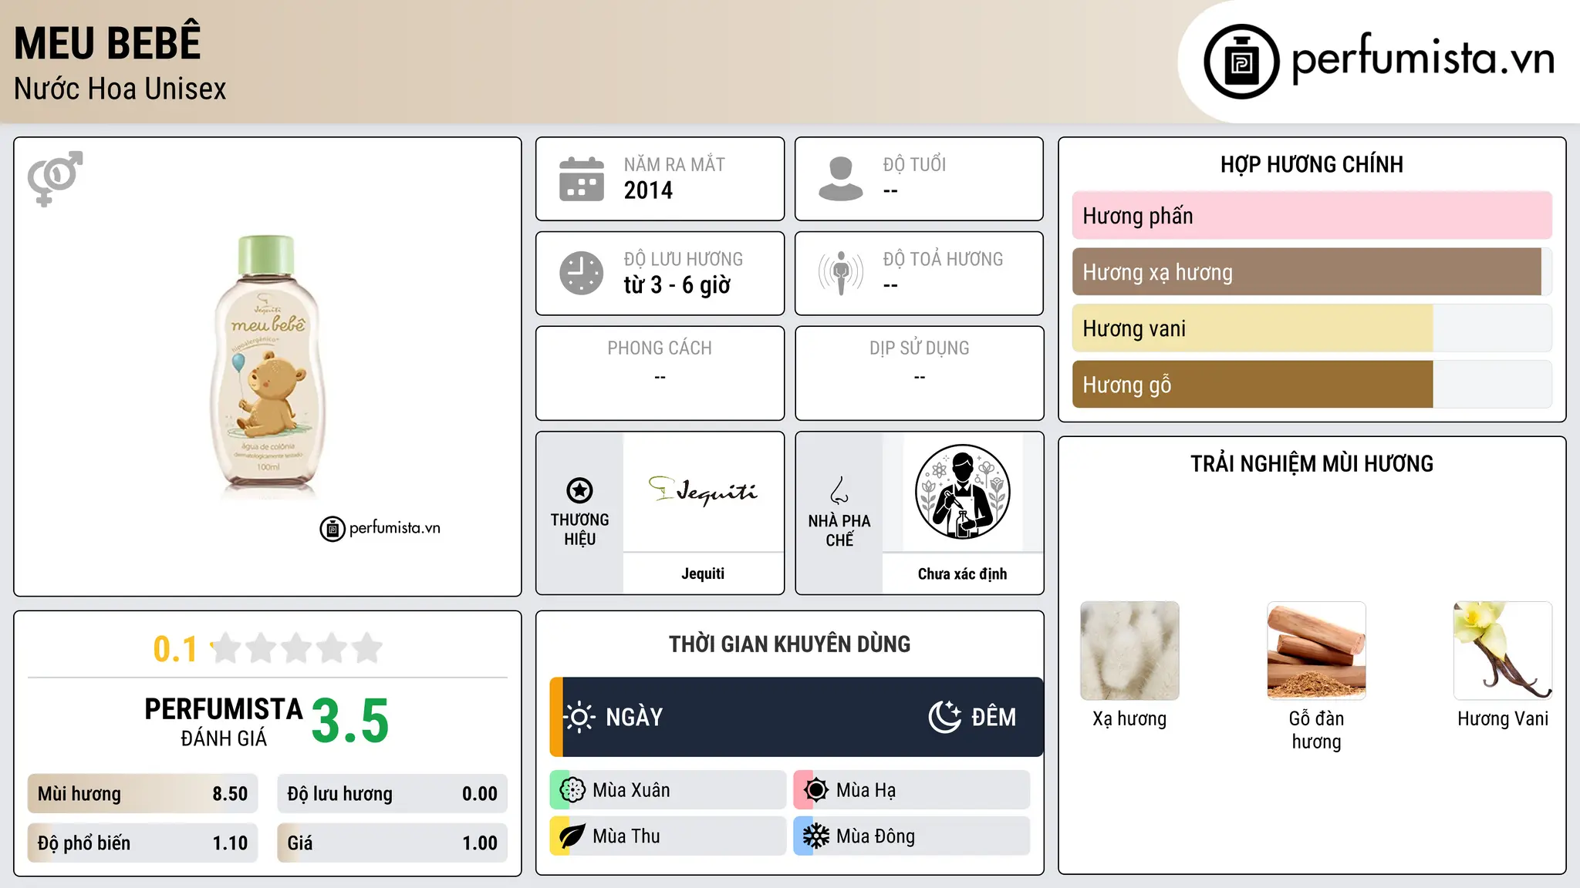Click the Gỗ đàn hương note caption
The height and width of the screenshot is (888, 1580).
coord(1316,730)
